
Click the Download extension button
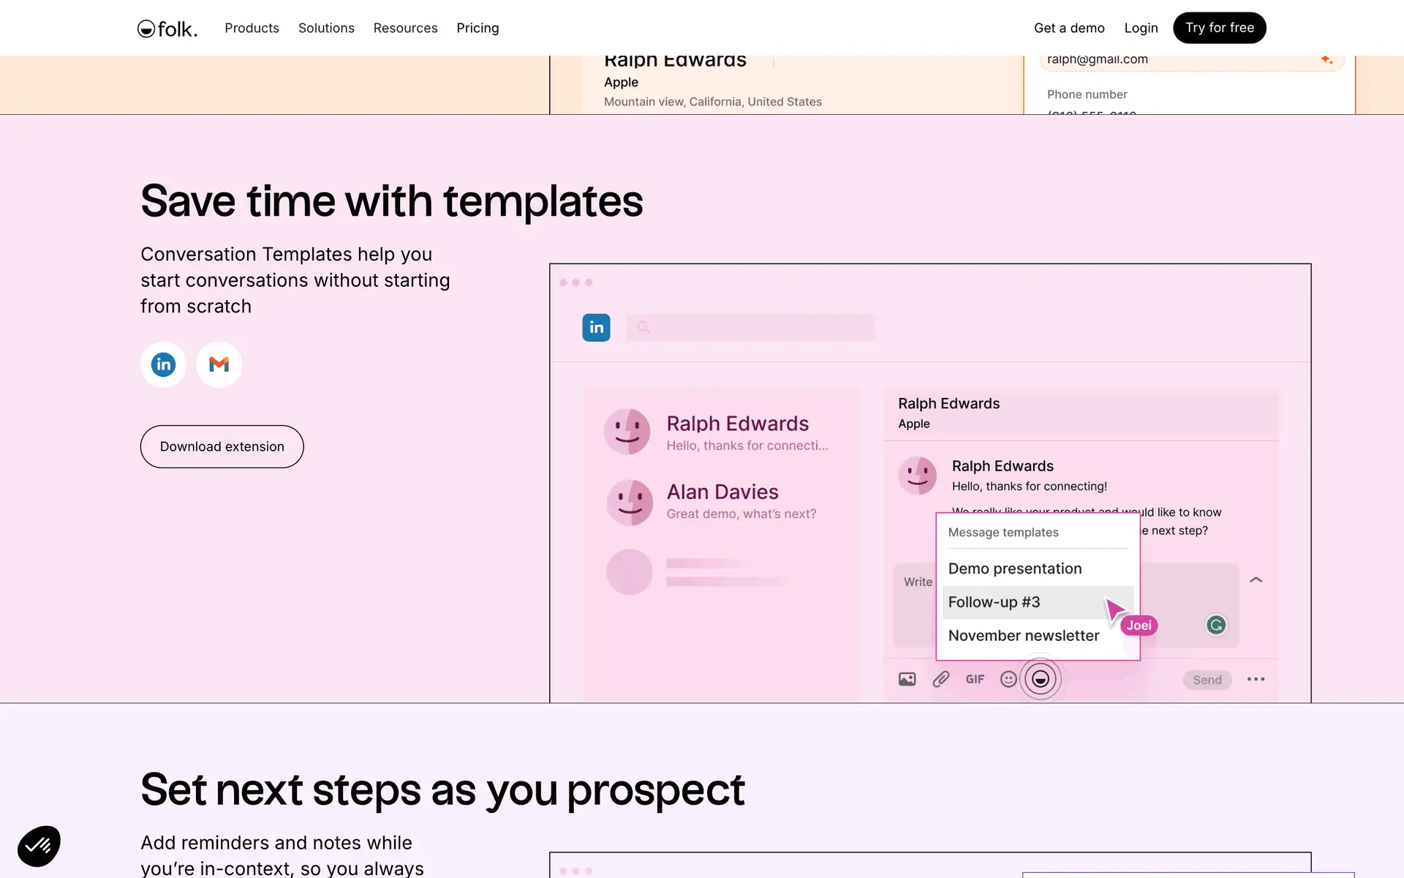point(222,446)
